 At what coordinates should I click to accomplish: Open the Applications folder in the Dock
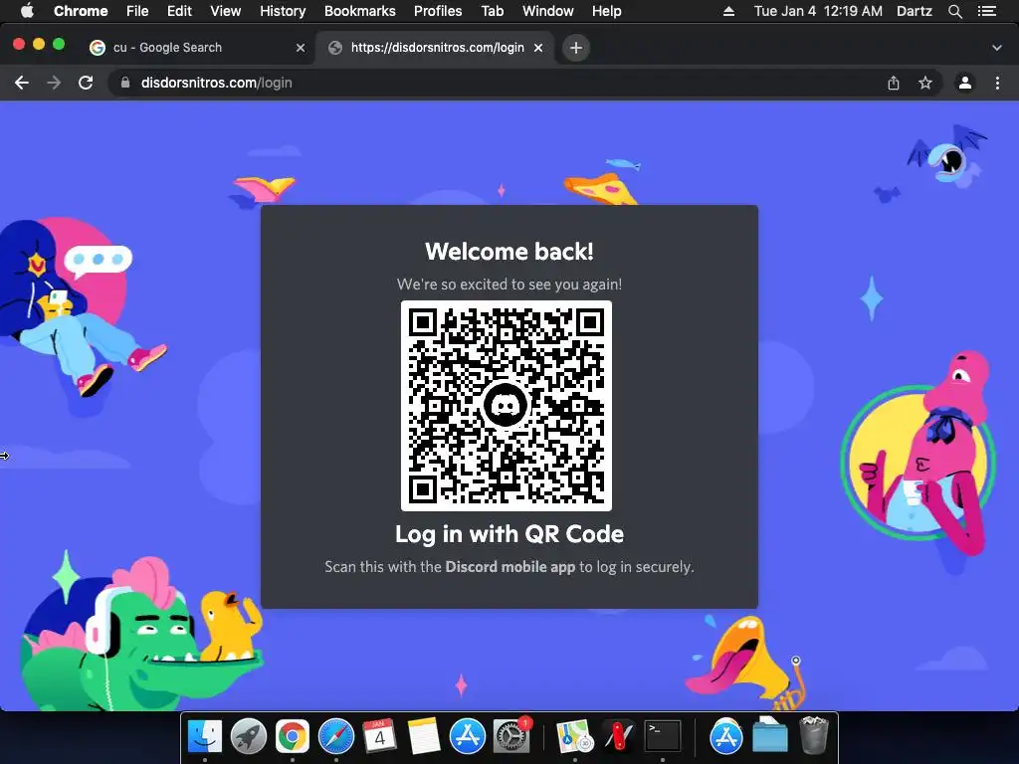[725, 737]
